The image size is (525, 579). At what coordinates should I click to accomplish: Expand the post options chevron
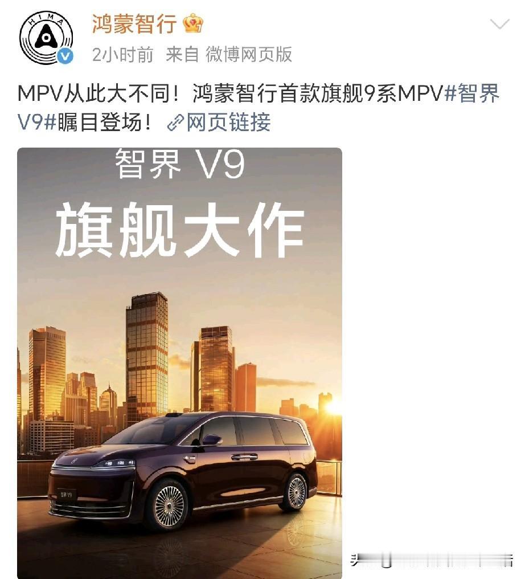[x=499, y=24]
